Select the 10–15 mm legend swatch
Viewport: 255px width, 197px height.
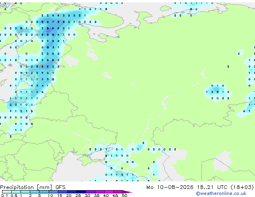pyautogui.click(x=53, y=192)
